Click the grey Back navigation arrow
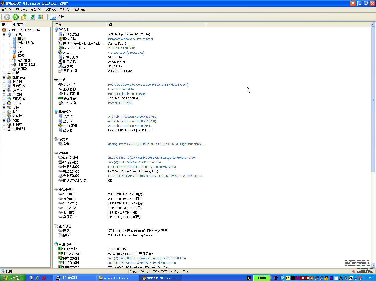Viewport: 376px width, 281px height. click(x=7, y=17)
